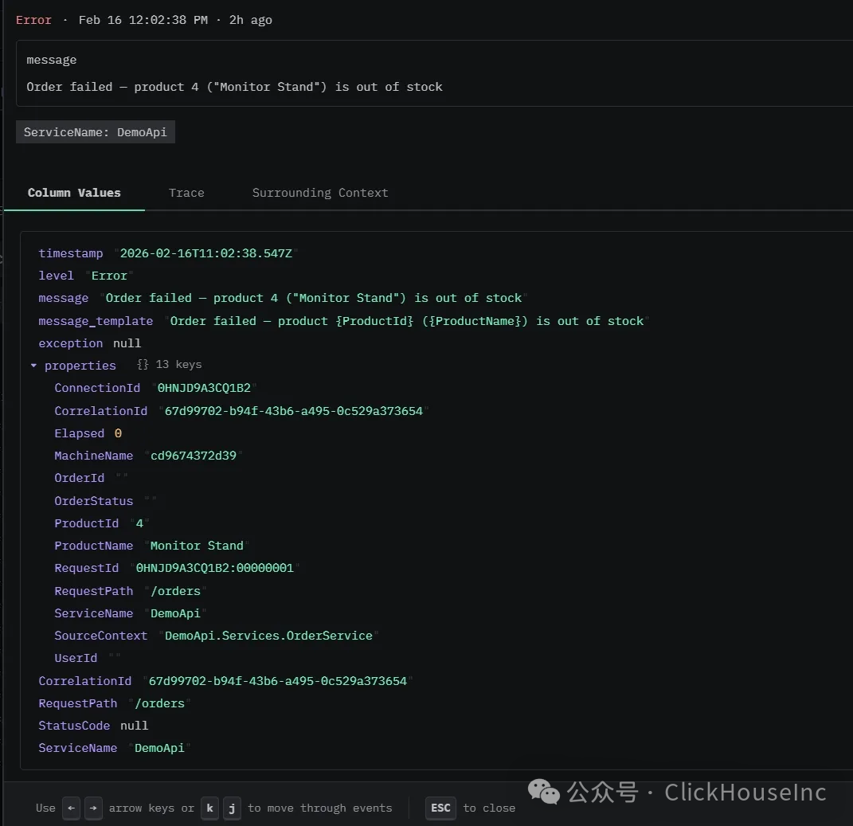Click the top-level ServiceName value DemoApi
The width and height of the screenshot is (853, 826).
(159, 748)
